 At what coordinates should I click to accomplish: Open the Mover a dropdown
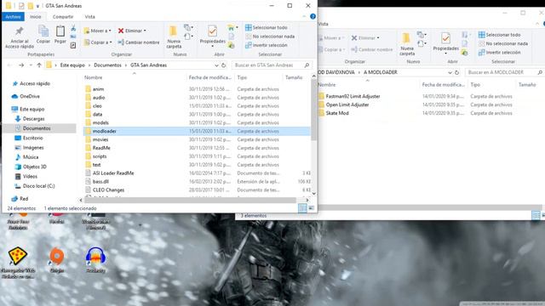click(97, 31)
